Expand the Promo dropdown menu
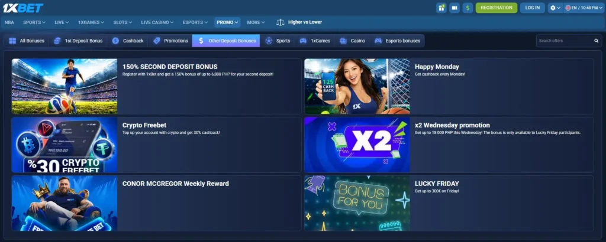Viewport: 606px width, 242px height. pyautogui.click(x=227, y=22)
